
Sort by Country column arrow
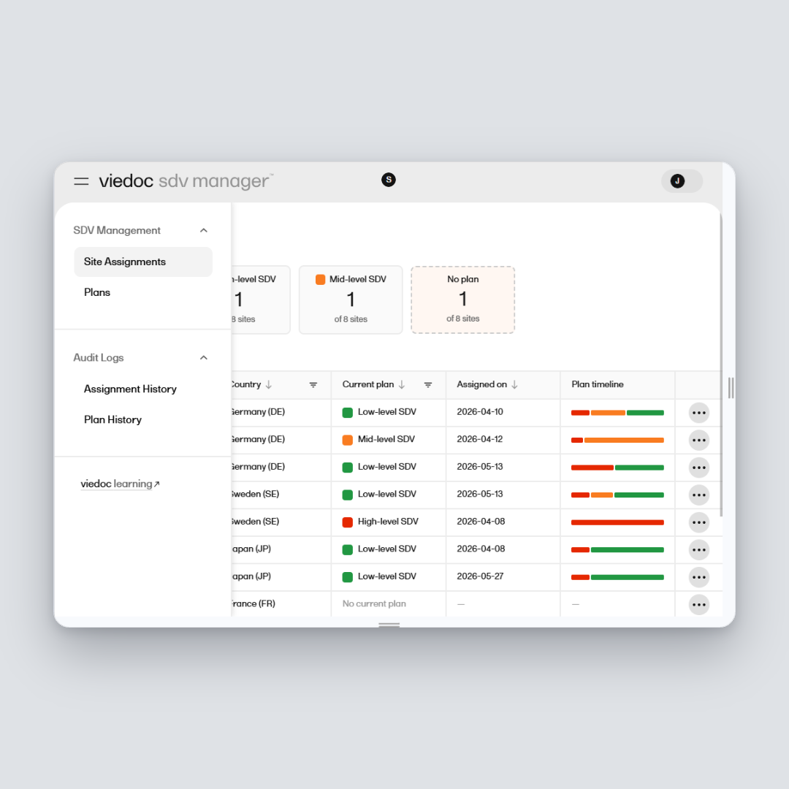coord(269,384)
